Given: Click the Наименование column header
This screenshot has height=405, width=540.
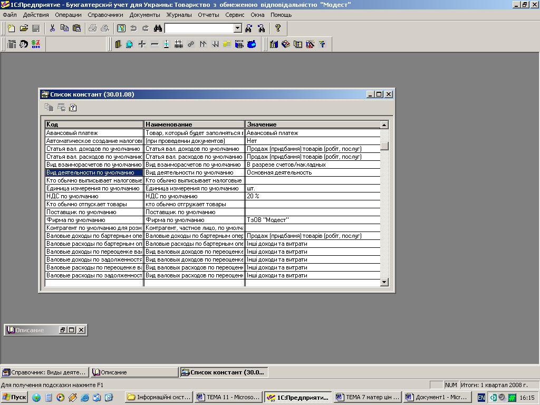Looking at the screenshot, I should point(194,124).
